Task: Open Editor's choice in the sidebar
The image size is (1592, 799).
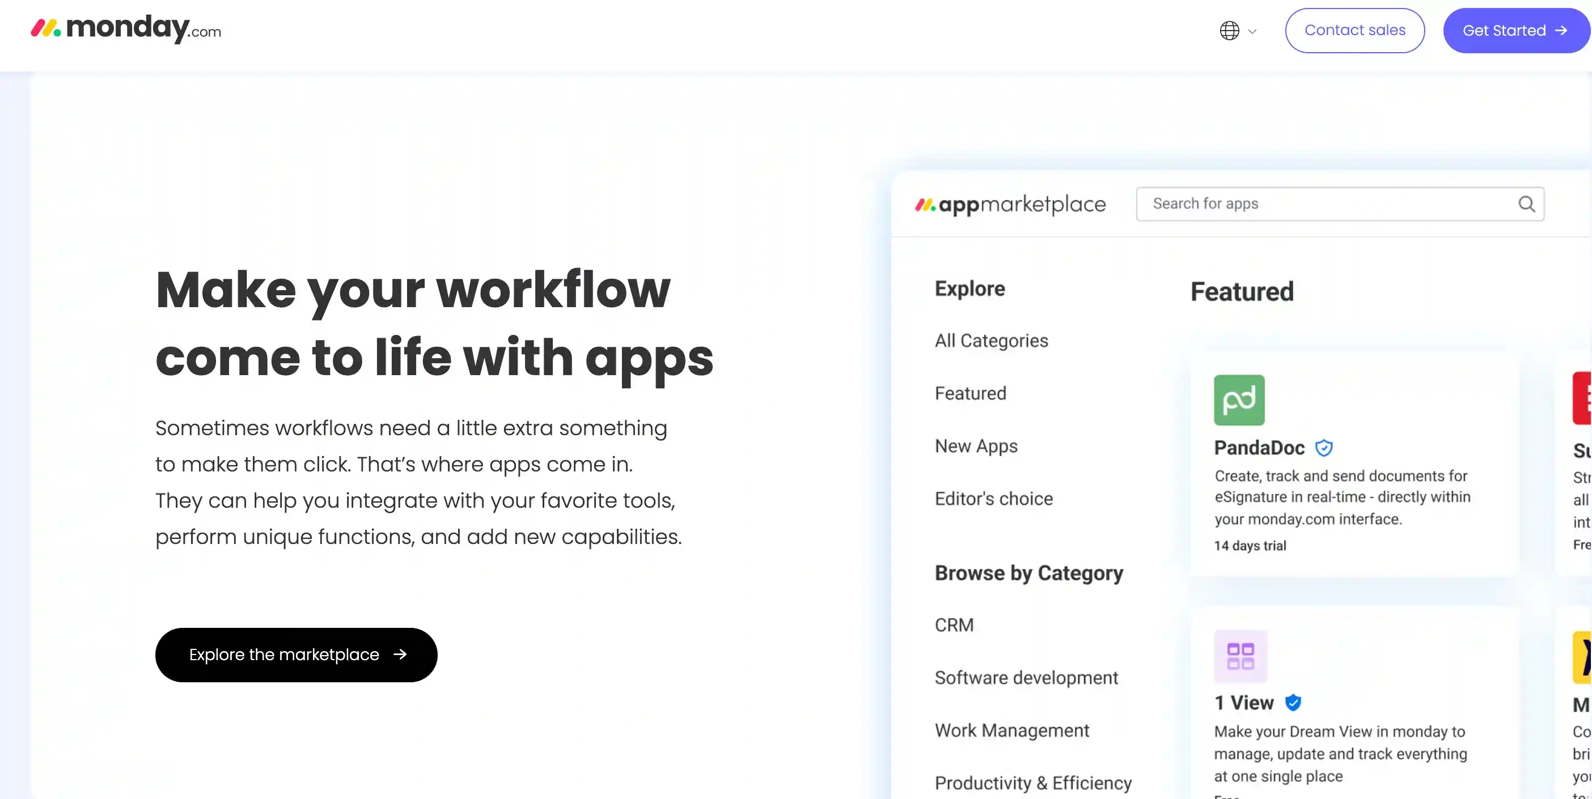Action: [x=994, y=498]
